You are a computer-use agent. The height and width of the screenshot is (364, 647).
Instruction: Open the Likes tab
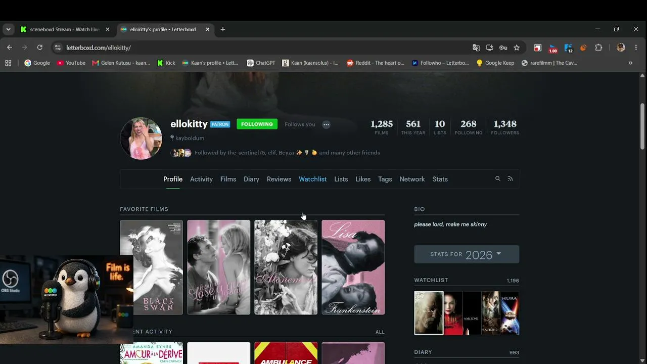tap(363, 179)
